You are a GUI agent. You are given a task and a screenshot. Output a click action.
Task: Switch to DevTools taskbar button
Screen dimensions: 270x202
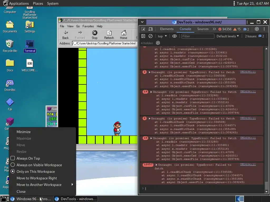pos(76,199)
